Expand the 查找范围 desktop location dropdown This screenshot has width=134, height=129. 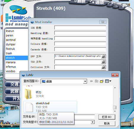pos(85,81)
